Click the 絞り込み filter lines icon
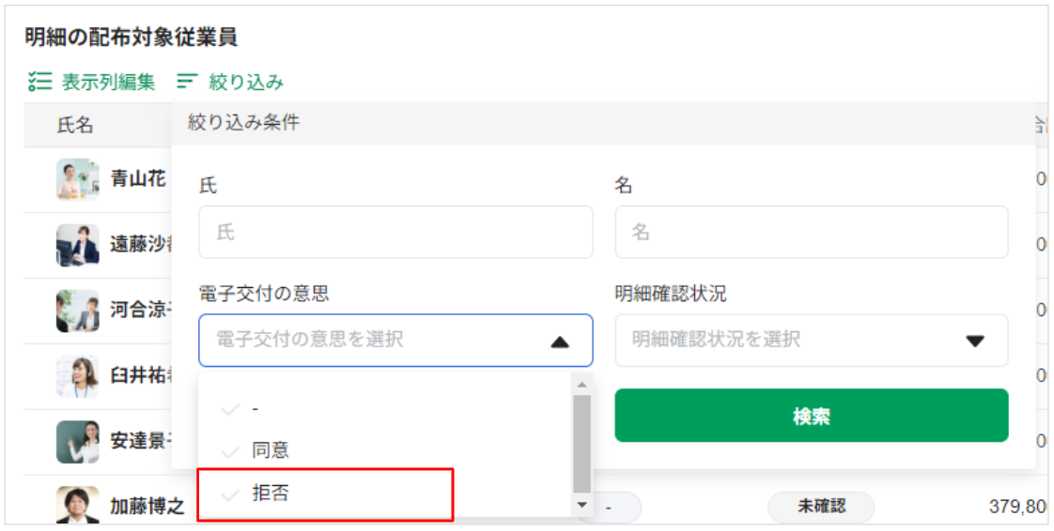This screenshot has width=1054, height=531. click(x=187, y=82)
